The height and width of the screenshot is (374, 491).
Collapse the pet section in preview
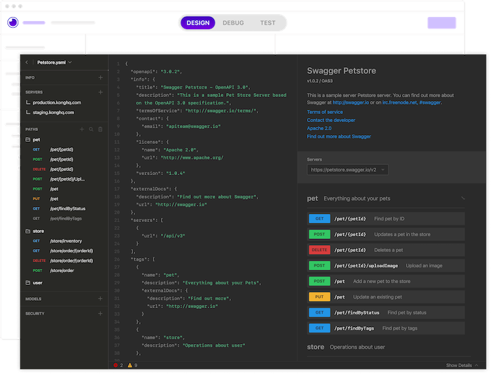tap(463, 198)
